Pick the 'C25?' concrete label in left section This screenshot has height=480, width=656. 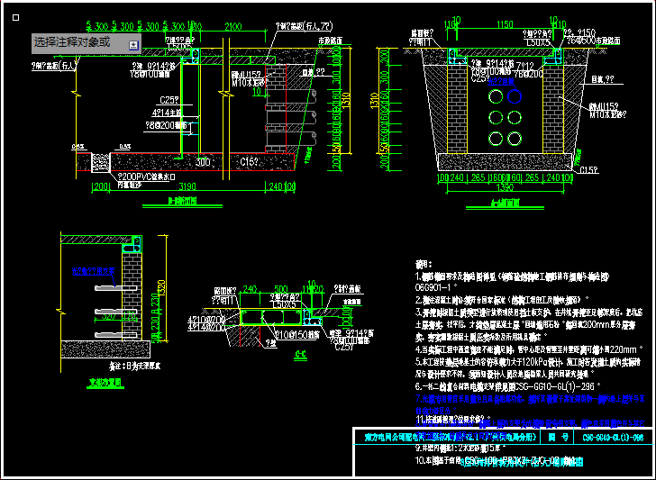[x=169, y=99]
